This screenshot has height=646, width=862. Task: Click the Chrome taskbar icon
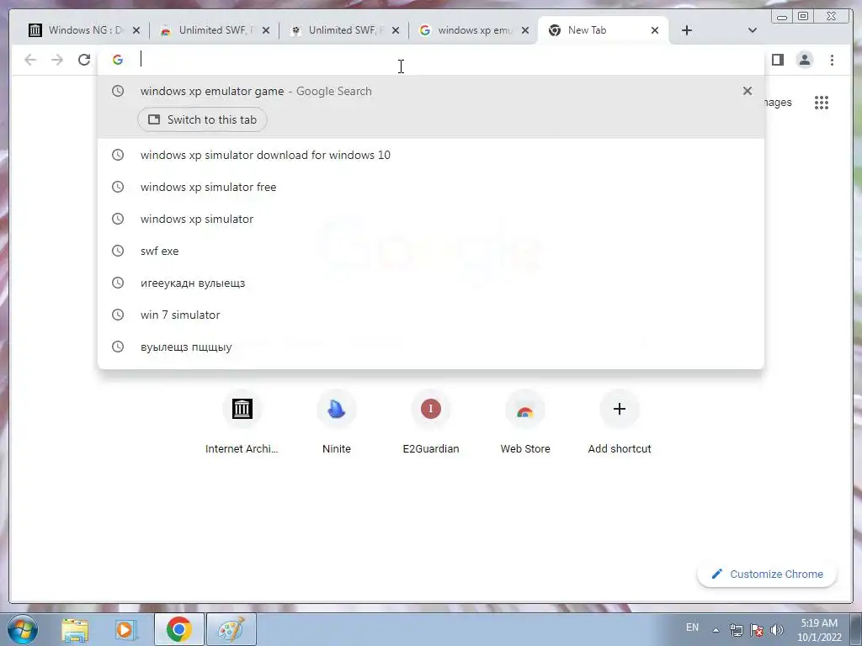[179, 629]
